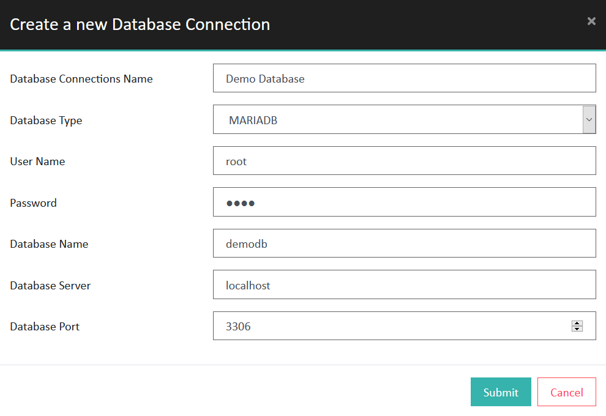Increase port number with stepper up arrow
Viewport: 606px width, 416px height.
pyautogui.click(x=577, y=323)
